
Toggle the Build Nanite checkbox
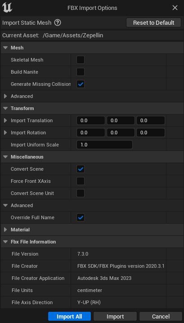click(81, 72)
